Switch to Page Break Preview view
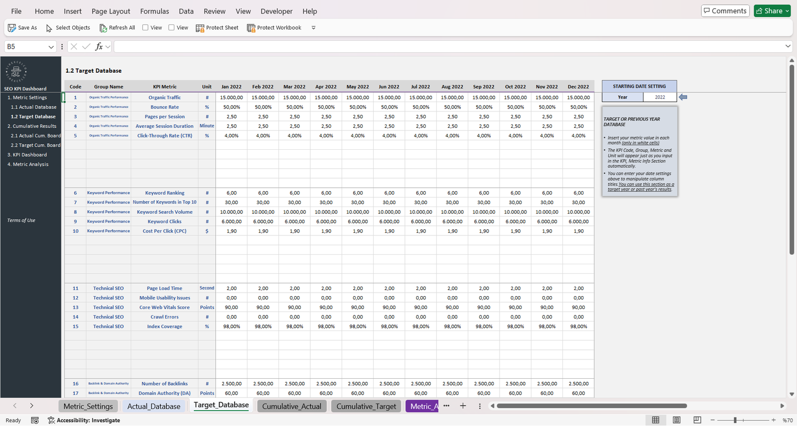 coord(697,420)
